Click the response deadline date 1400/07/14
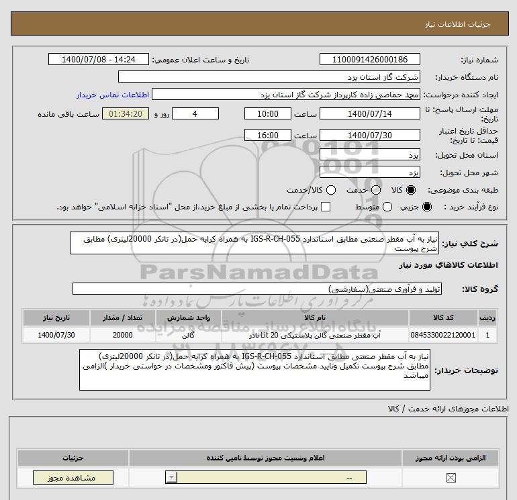Image resolution: width=517 pixels, height=500 pixels. pyautogui.click(x=369, y=113)
